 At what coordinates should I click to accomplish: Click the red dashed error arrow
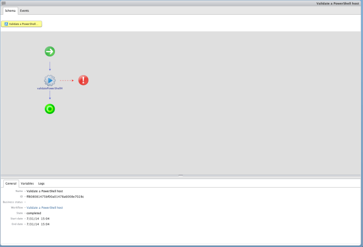67,80
